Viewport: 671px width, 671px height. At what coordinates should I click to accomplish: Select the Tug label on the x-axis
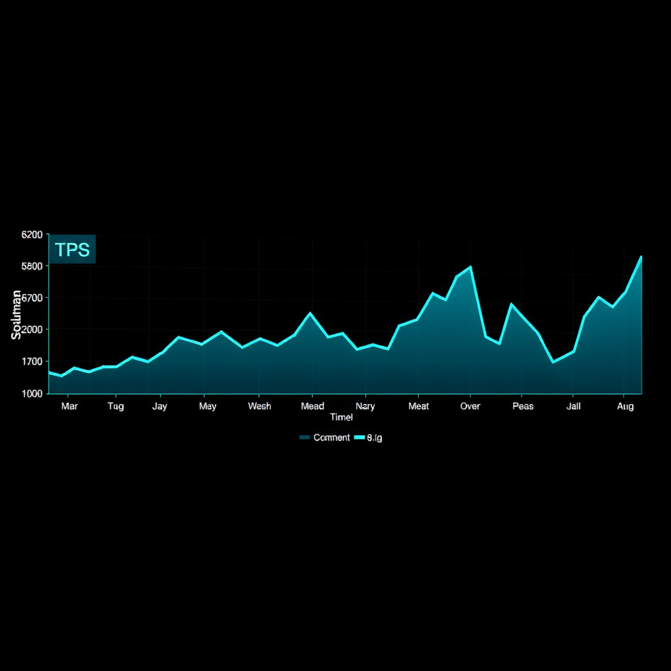point(115,406)
